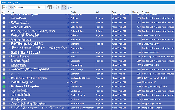Sort by the Preview column header
This screenshot has height=110, width=175.
pos(11,12)
